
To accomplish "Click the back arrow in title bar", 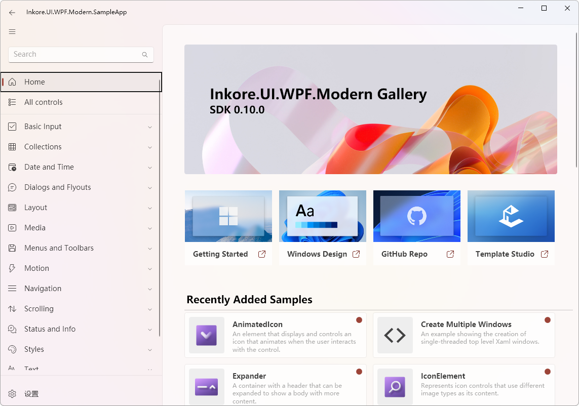I will click(x=12, y=13).
